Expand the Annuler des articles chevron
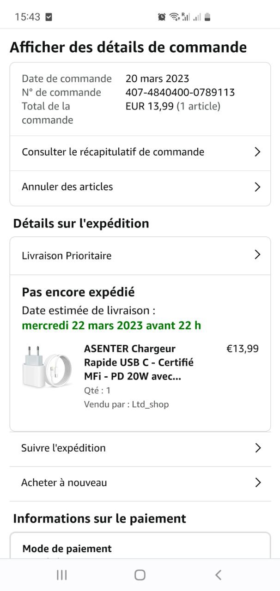 pyautogui.click(x=258, y=187)
